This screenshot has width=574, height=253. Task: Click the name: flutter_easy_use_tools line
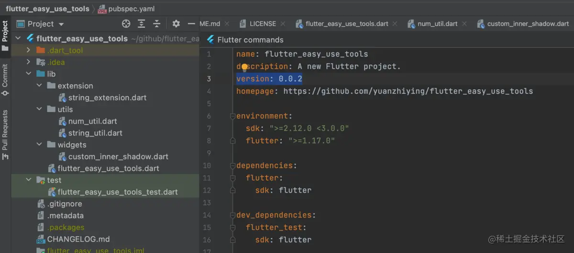tap(302, 54)
